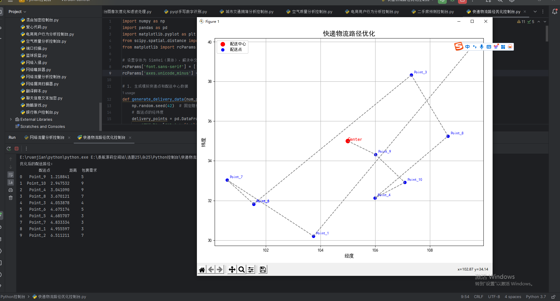Go forward to next plot view
The image size is (560, 301).
pyautogui.click(x=220, y=269)
